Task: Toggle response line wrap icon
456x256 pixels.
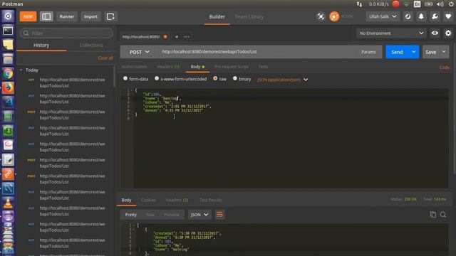Action: coord(219,215)
